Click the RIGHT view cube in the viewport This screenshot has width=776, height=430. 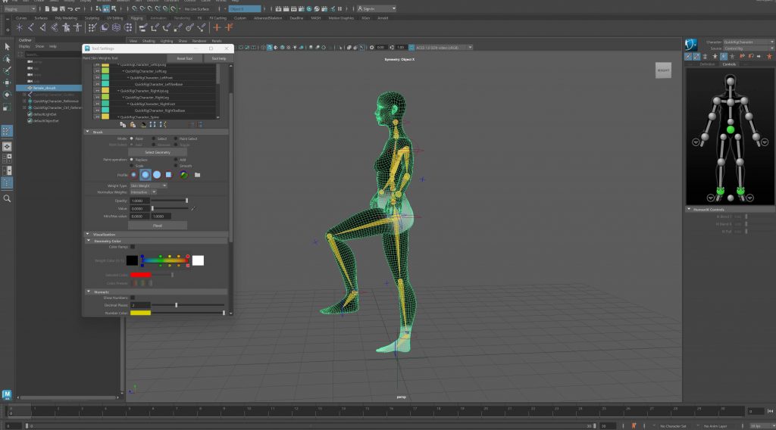pos(663,70)
